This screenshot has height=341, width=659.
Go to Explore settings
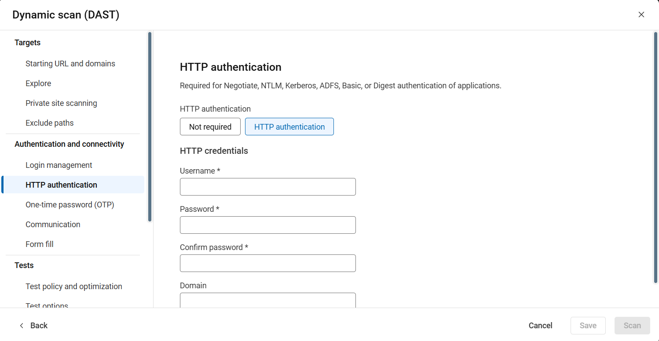[x=38, y=83]
